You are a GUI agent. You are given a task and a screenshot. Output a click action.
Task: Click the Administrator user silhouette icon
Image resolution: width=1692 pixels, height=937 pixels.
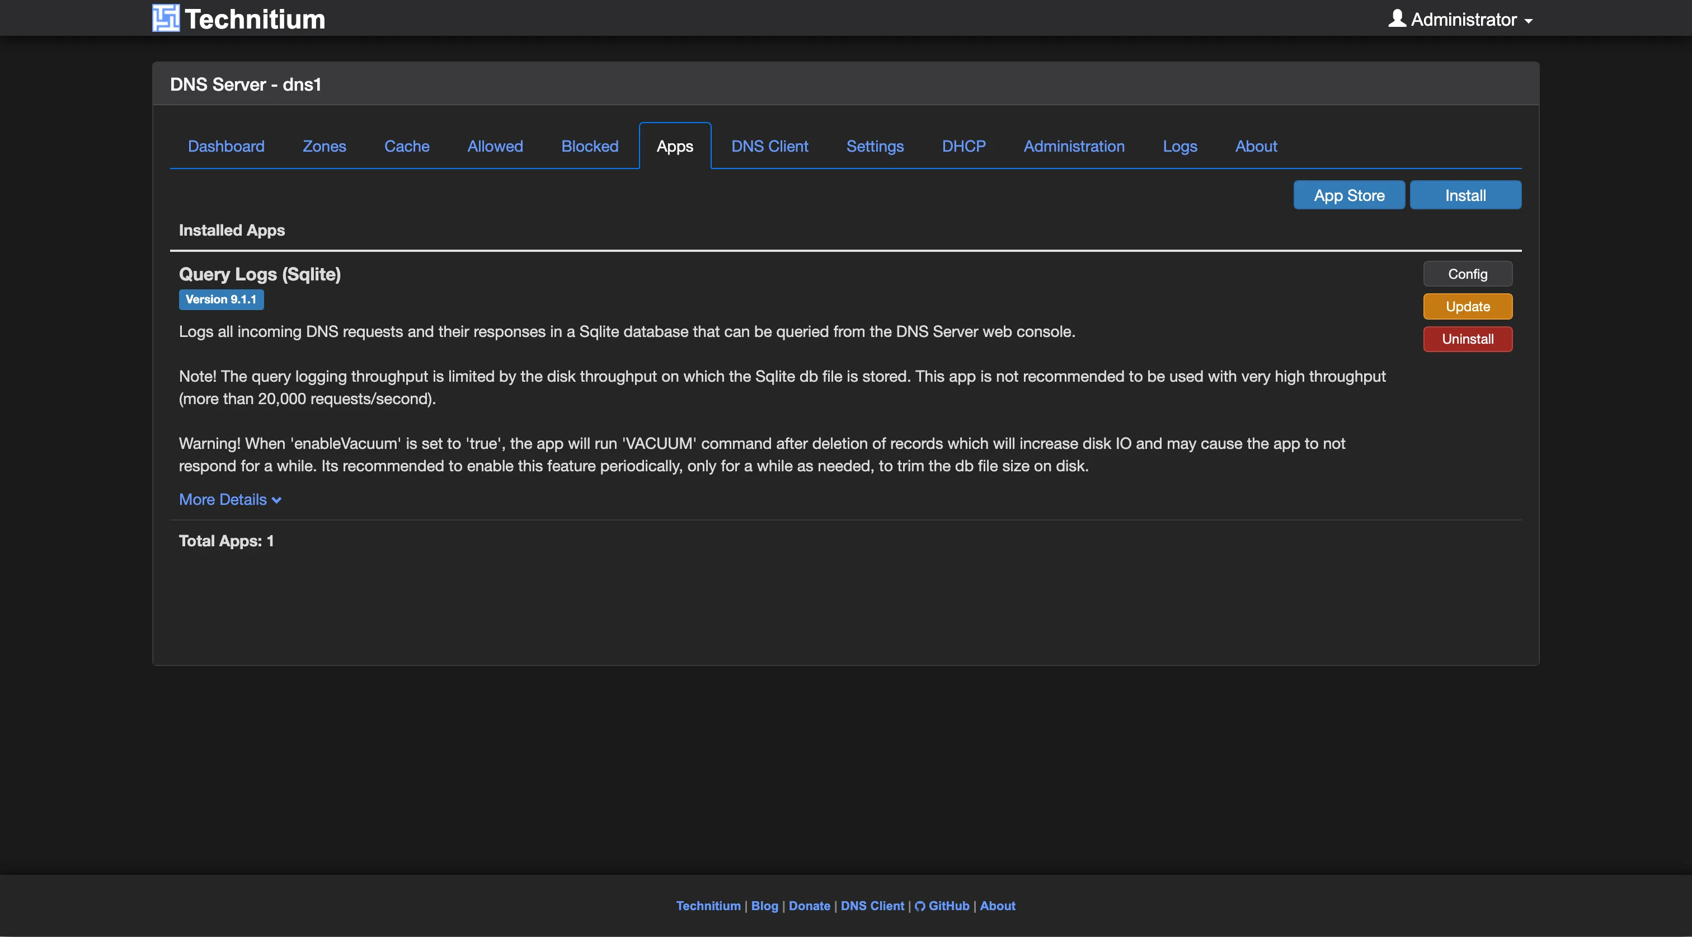point(1397,18)
